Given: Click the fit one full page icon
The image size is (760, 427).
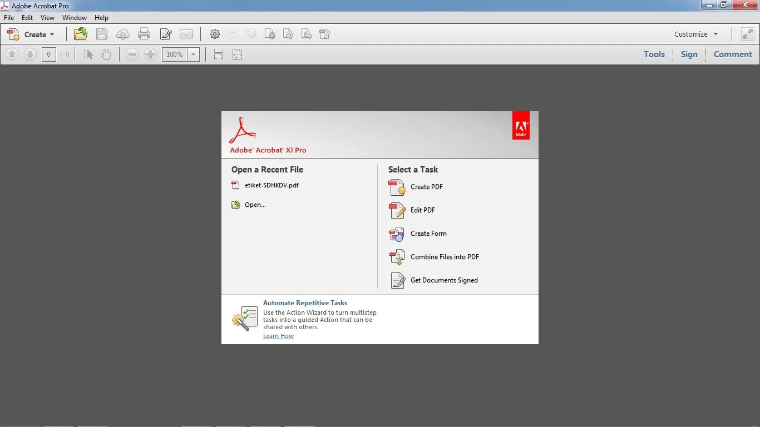Looking at the screenshot, I should pyautogui.click(x=237, y=54).
